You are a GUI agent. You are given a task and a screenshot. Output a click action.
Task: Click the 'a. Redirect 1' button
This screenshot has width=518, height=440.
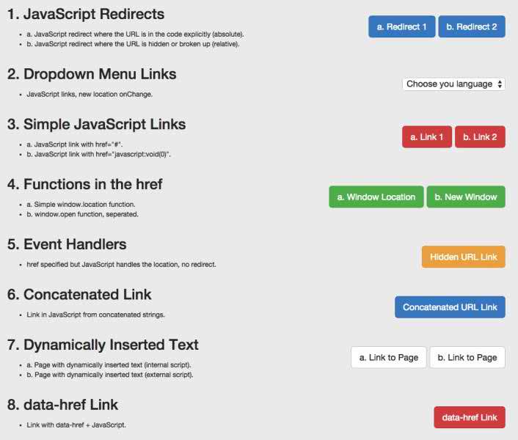[x=402, y=26]
